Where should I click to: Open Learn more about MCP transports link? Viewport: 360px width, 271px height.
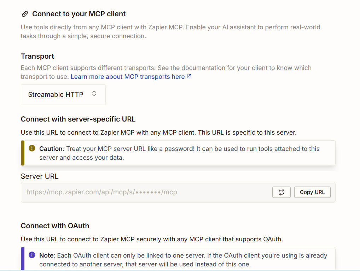point(128,77)
